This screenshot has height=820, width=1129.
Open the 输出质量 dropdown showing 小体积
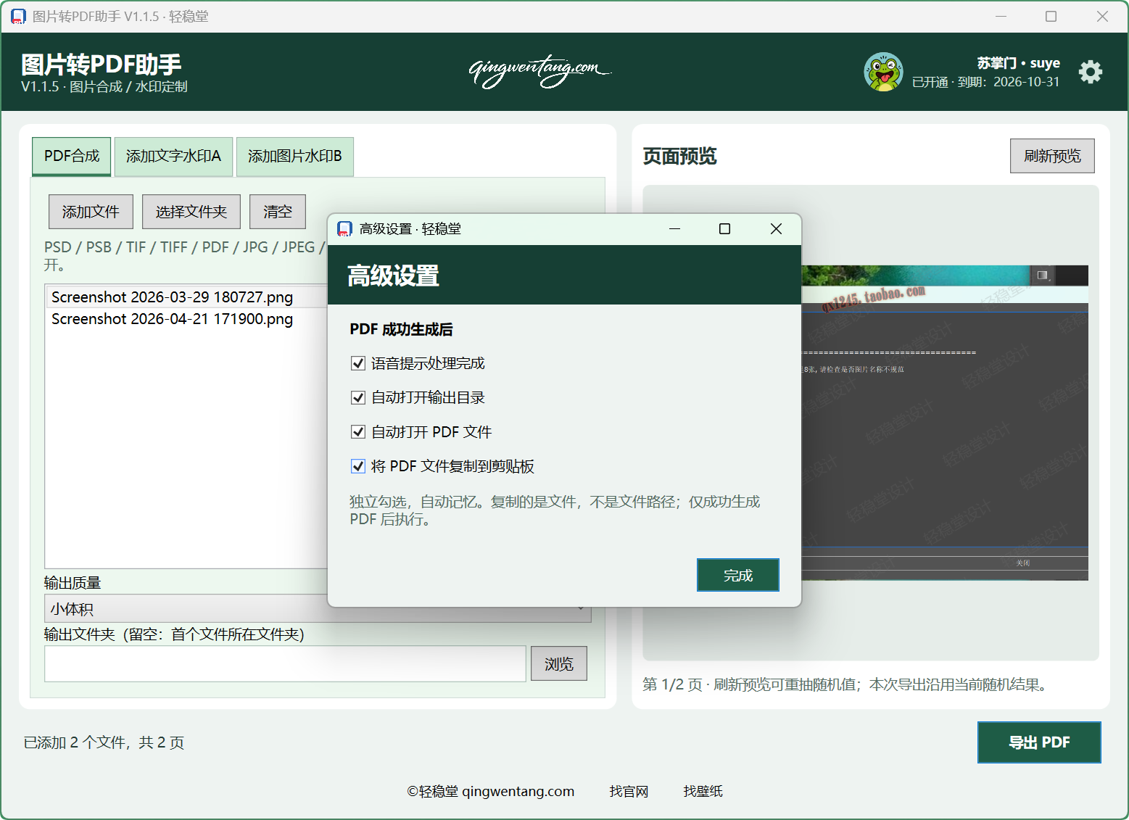coord(318,609)
